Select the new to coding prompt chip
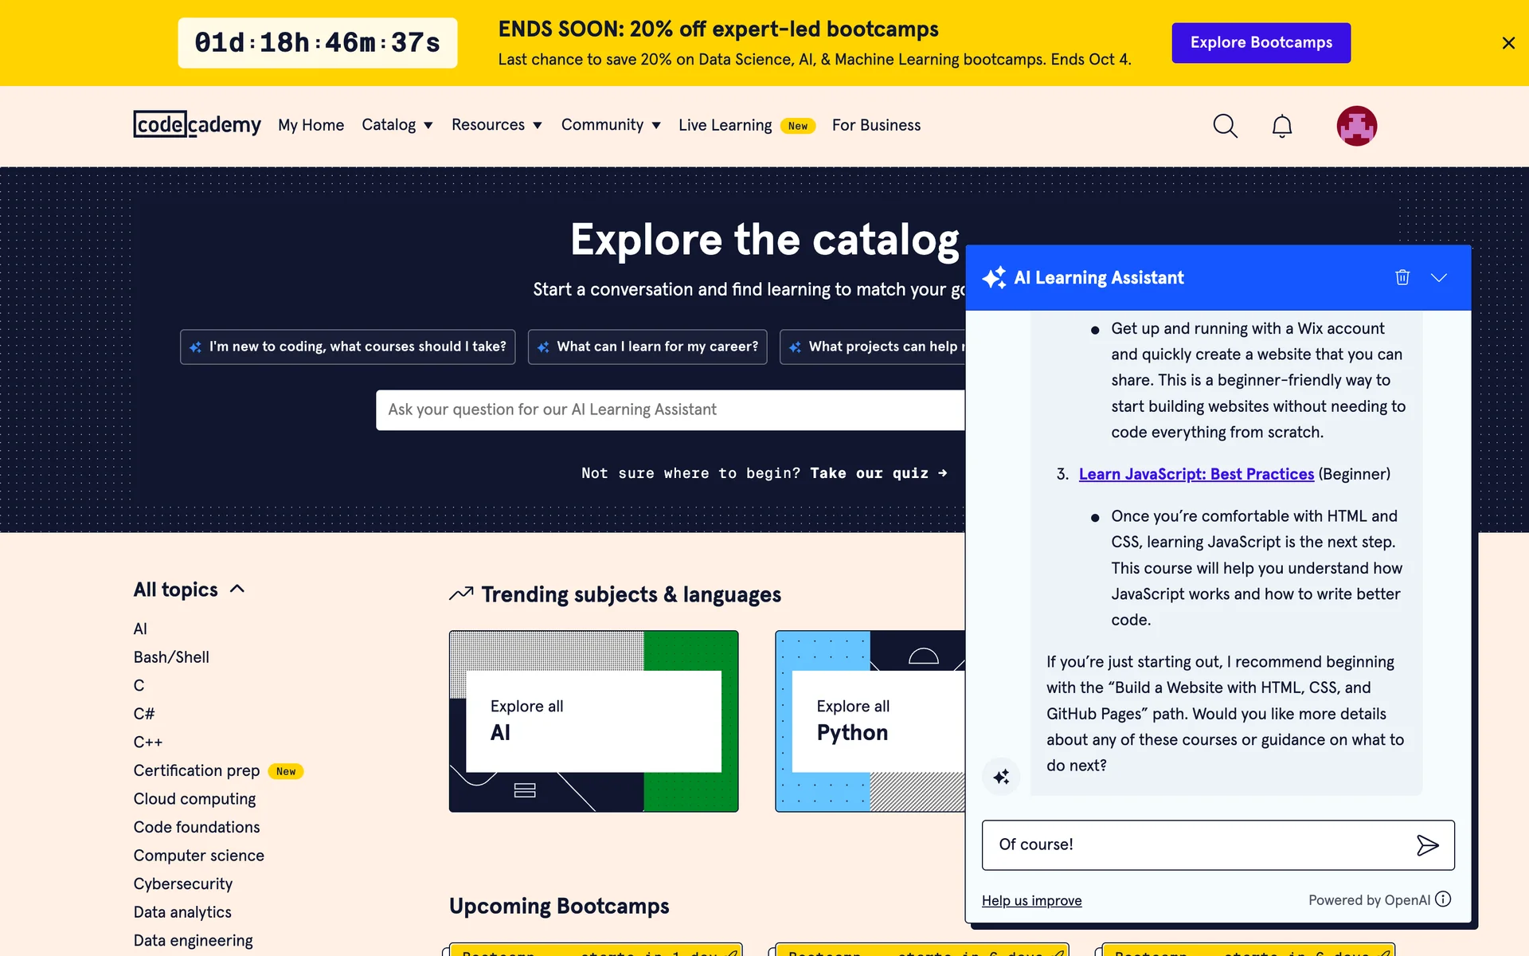Screen dimensions: 1529x956 (x=347, y=347)
